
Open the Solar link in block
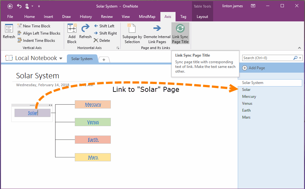33,113
